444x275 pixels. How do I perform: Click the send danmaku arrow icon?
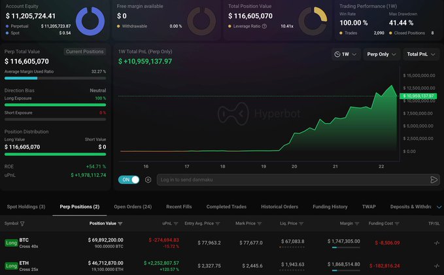[x=434, y=180]
